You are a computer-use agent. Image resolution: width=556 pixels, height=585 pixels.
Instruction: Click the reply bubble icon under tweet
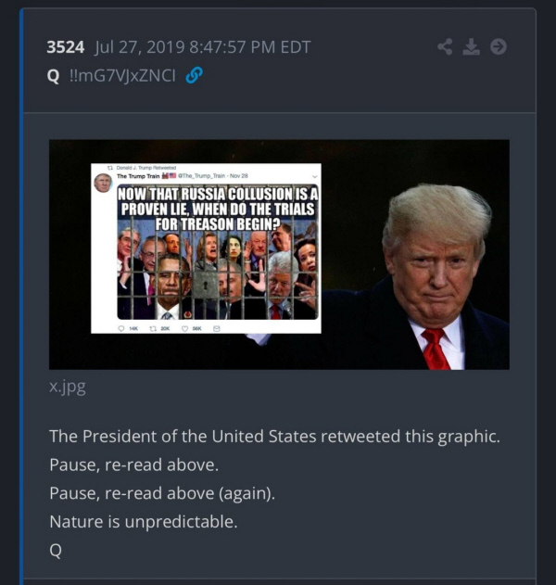[121, 329]
